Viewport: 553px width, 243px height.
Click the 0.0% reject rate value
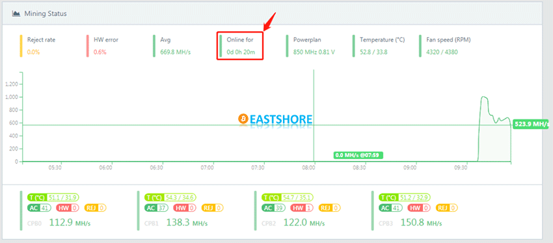pyautogui.click(x=33, y=52)
